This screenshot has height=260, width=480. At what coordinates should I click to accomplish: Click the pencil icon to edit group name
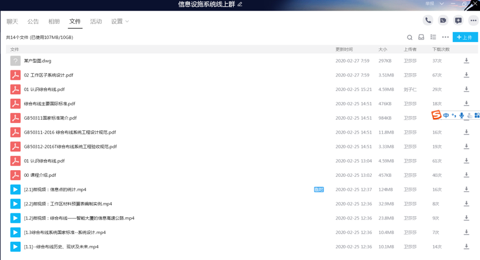click(240, 4)
